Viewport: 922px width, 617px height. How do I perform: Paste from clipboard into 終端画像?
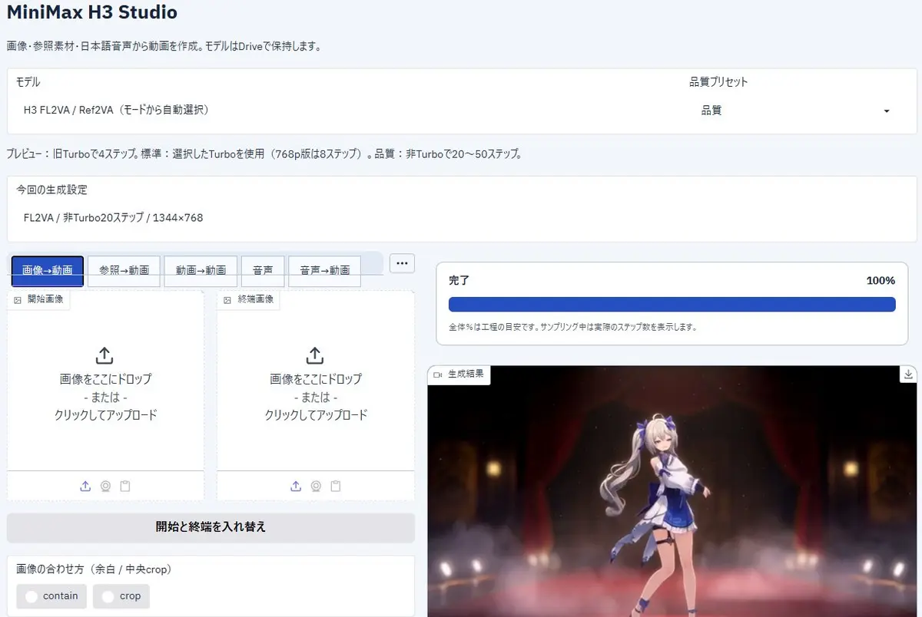(336, 486)
